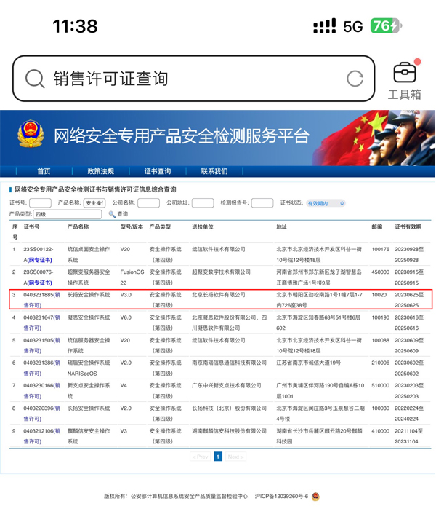Select 长扬科技（北京）股份有限公司 company cell
Image resolution: width=436 pixels, height=525 pixels.
pyautogui.click(x=229, y=408)
